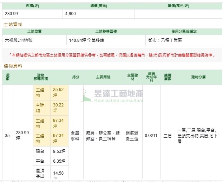Click the 25.62坪 main building cell

tap(58, 92)
